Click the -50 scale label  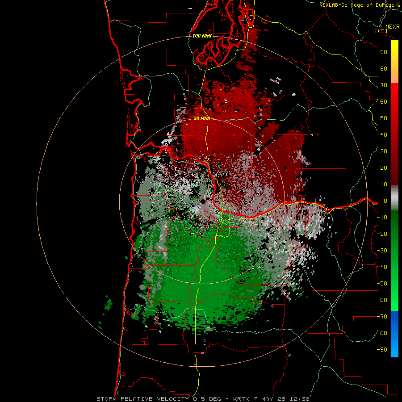(382, 284)
